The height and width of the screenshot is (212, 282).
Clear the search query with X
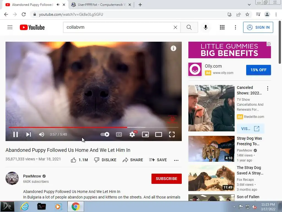[175, 27]
